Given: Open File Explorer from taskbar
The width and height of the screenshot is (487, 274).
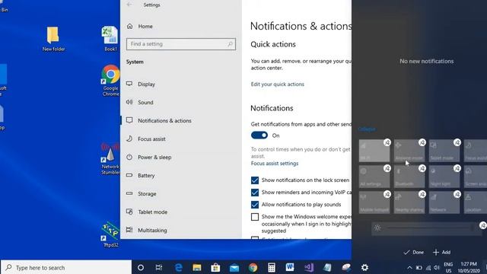Looking at the screenshot, I should 197,267.
